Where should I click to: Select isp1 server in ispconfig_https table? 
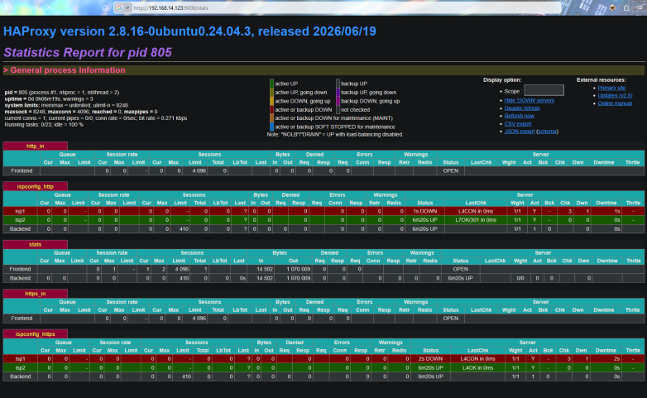(x=20, y=359)
